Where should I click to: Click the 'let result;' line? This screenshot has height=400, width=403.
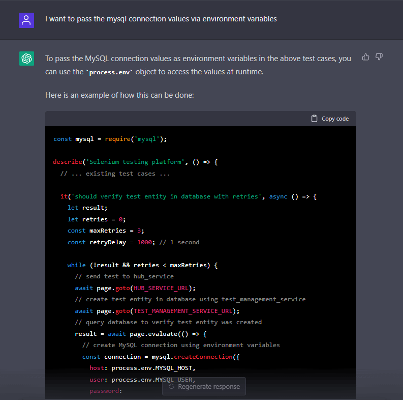[87, 208]
